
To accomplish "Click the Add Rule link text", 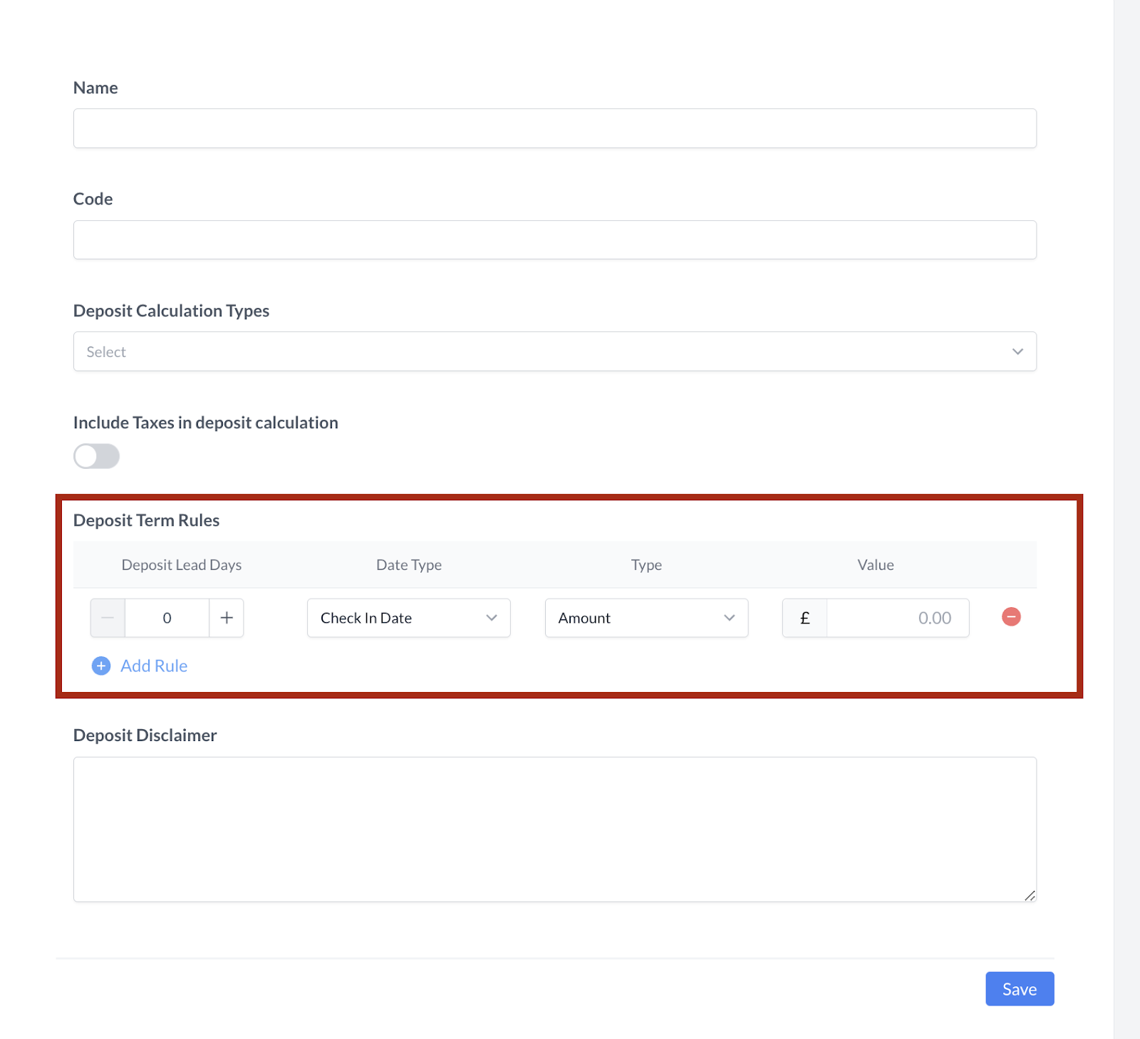I will (154, 666).
